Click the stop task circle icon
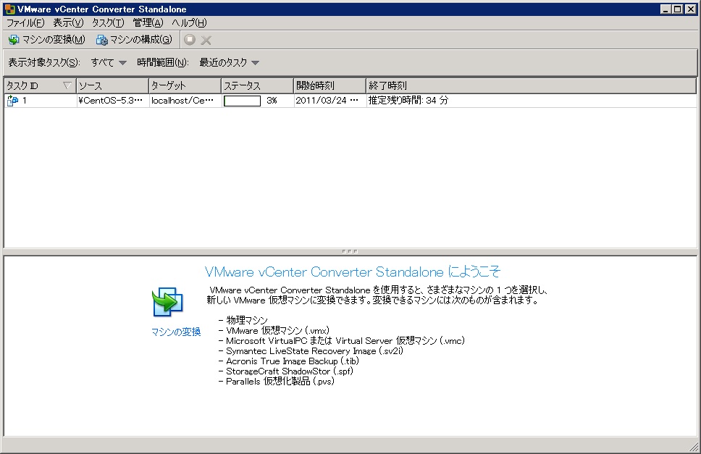The height and width of the screenshot is (454, 701). click(190, 40)
